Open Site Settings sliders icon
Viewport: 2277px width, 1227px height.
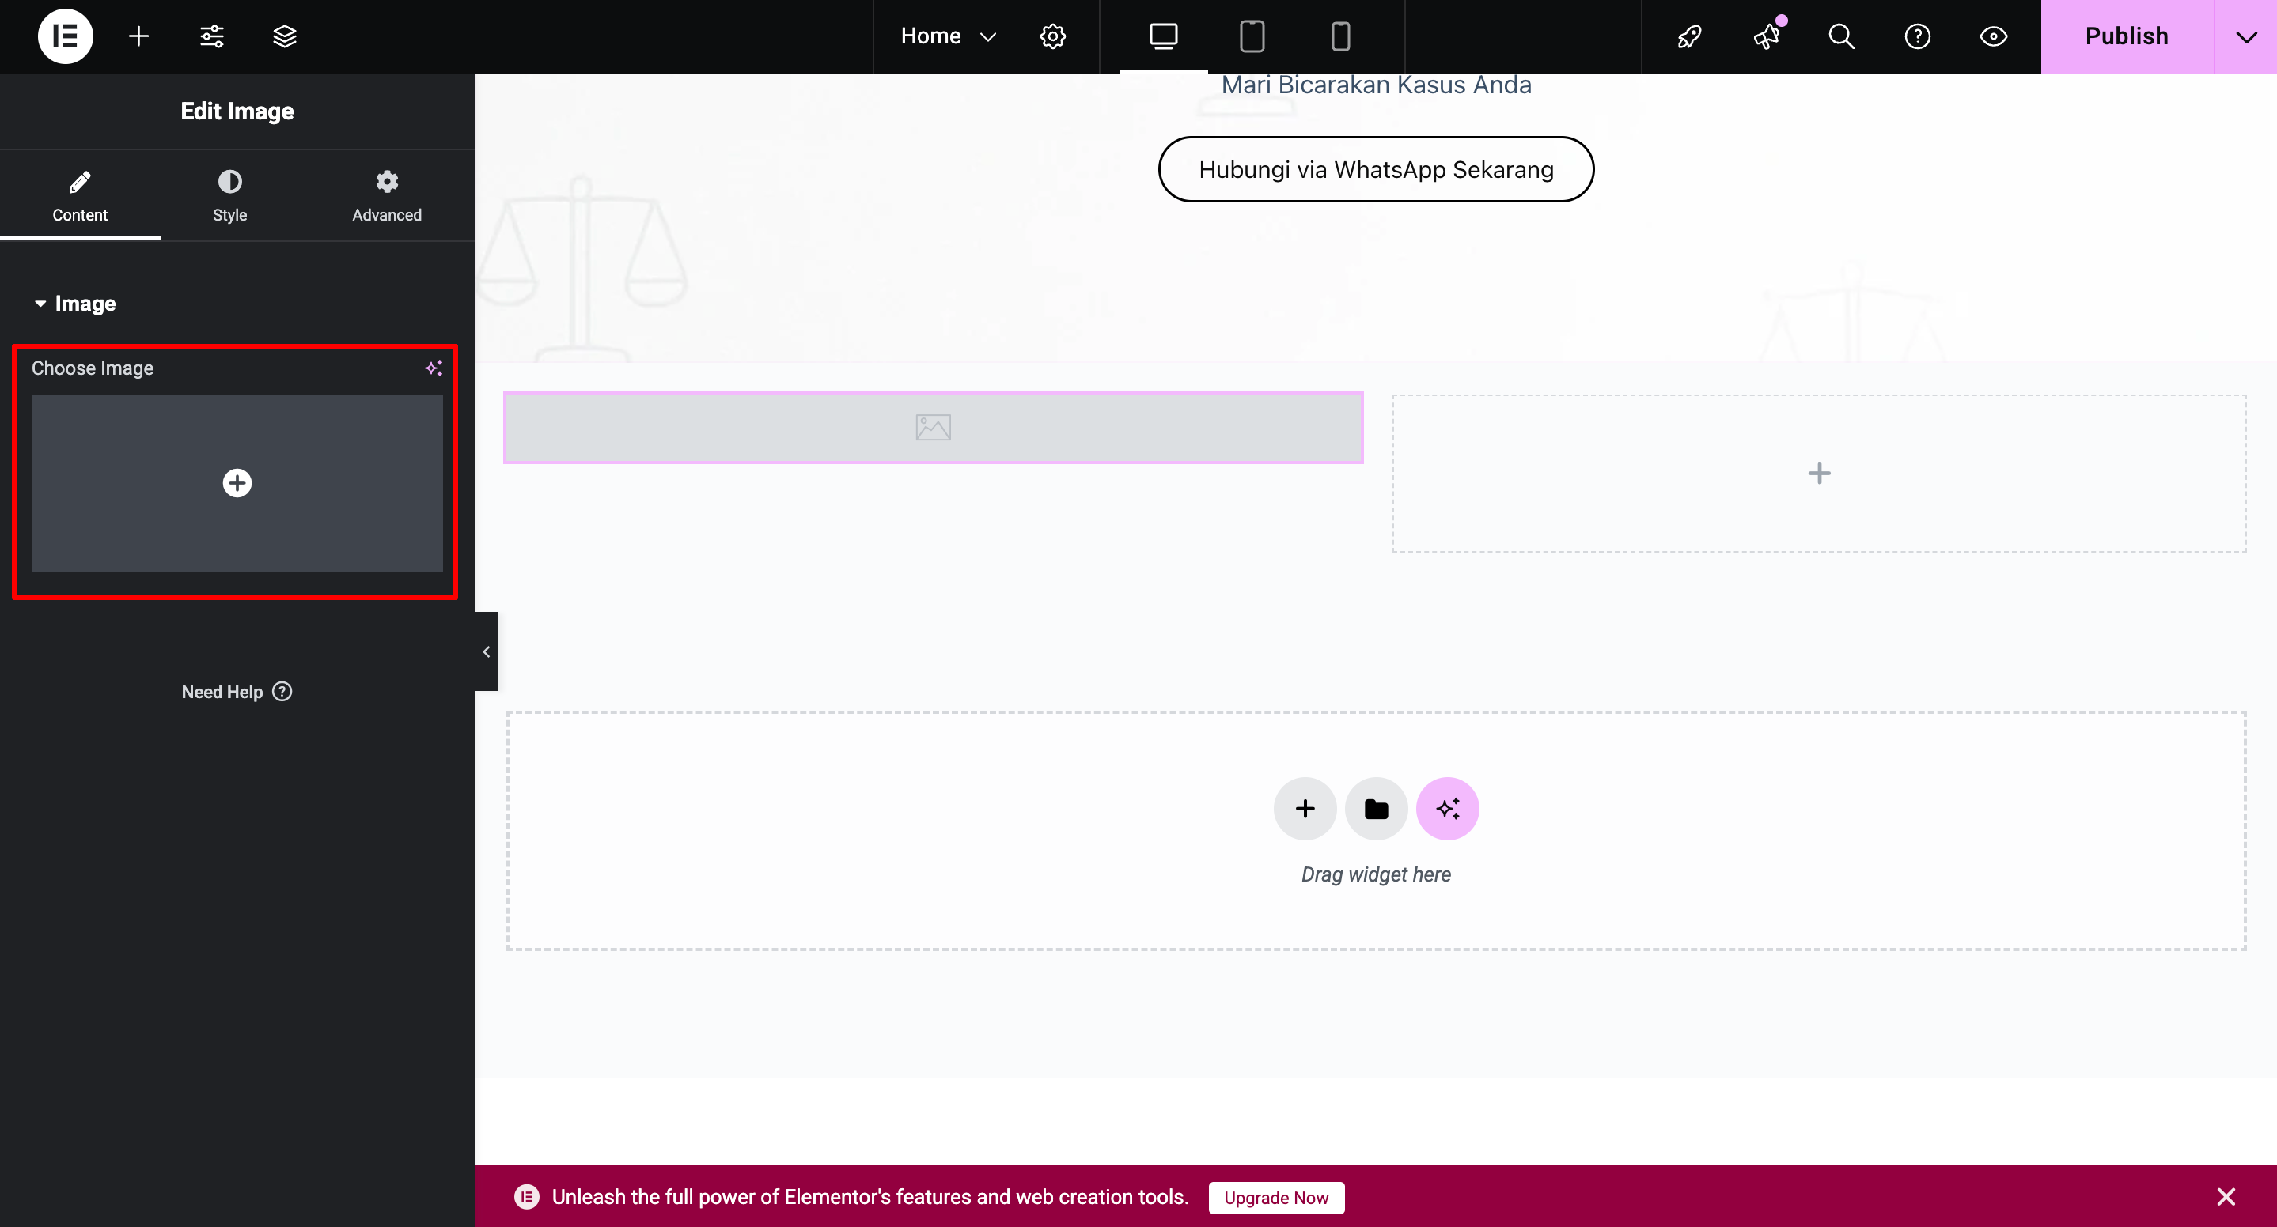(x=211, y=36)
